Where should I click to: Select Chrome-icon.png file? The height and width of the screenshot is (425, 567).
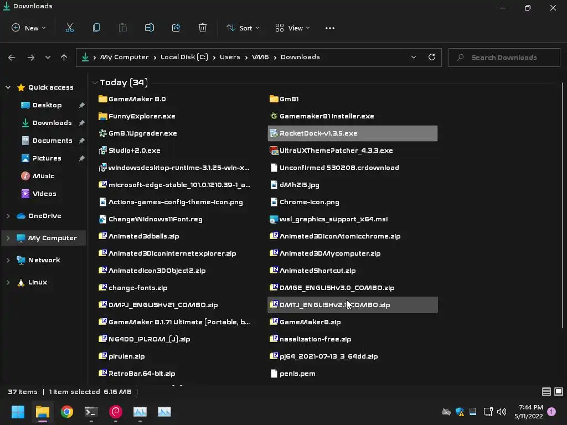[x=305, y=202]
